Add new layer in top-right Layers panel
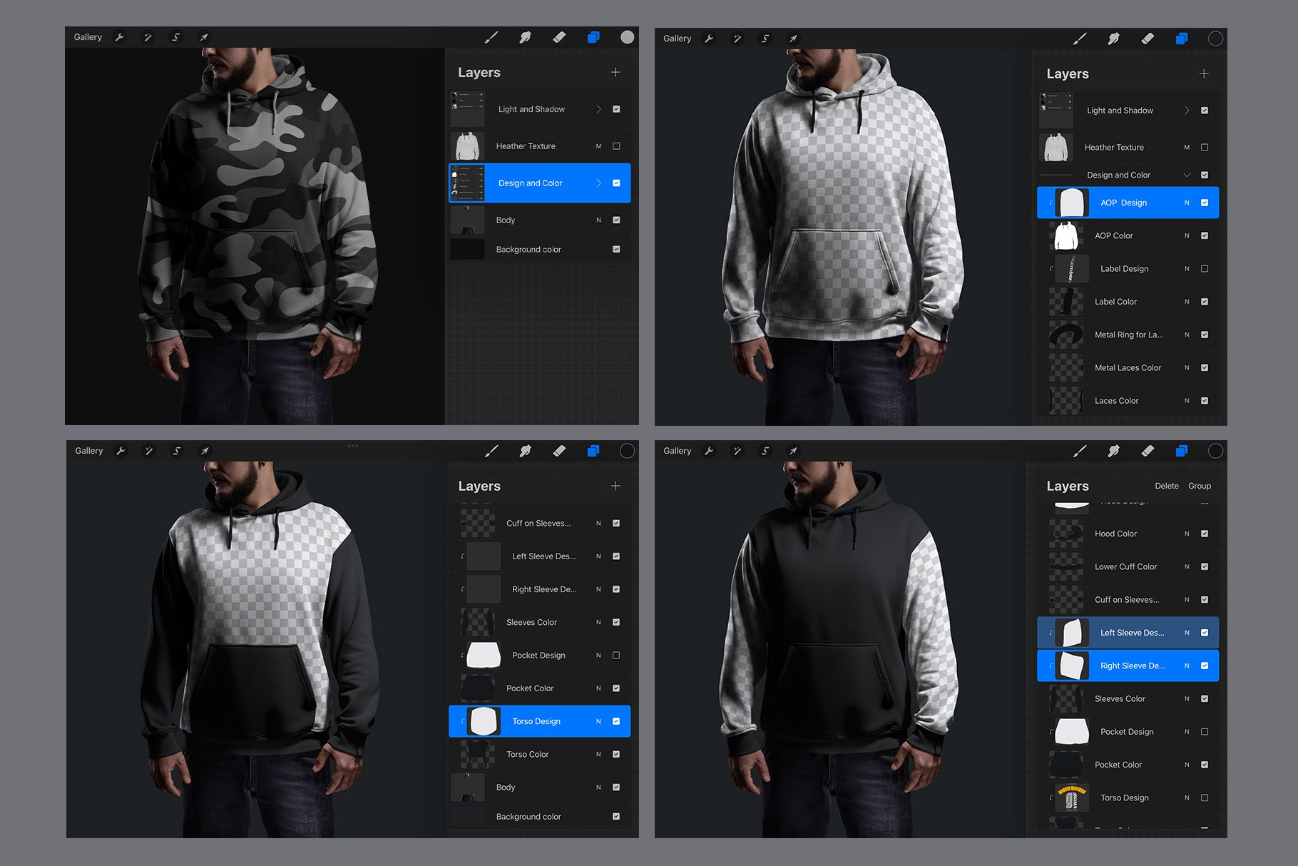 point(1204,73)
